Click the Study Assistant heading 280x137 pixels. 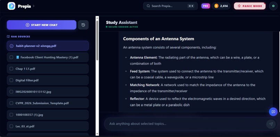(122, 23)
